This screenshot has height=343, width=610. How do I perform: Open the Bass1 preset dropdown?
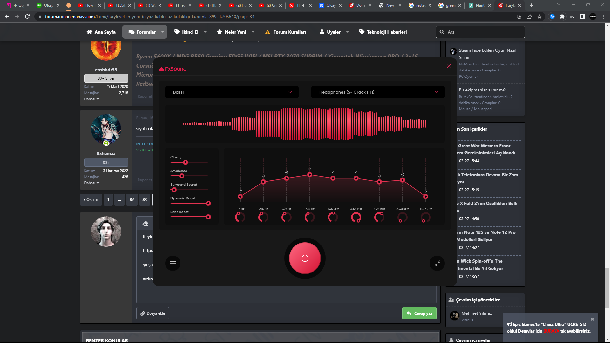click(x=232, y=92)
